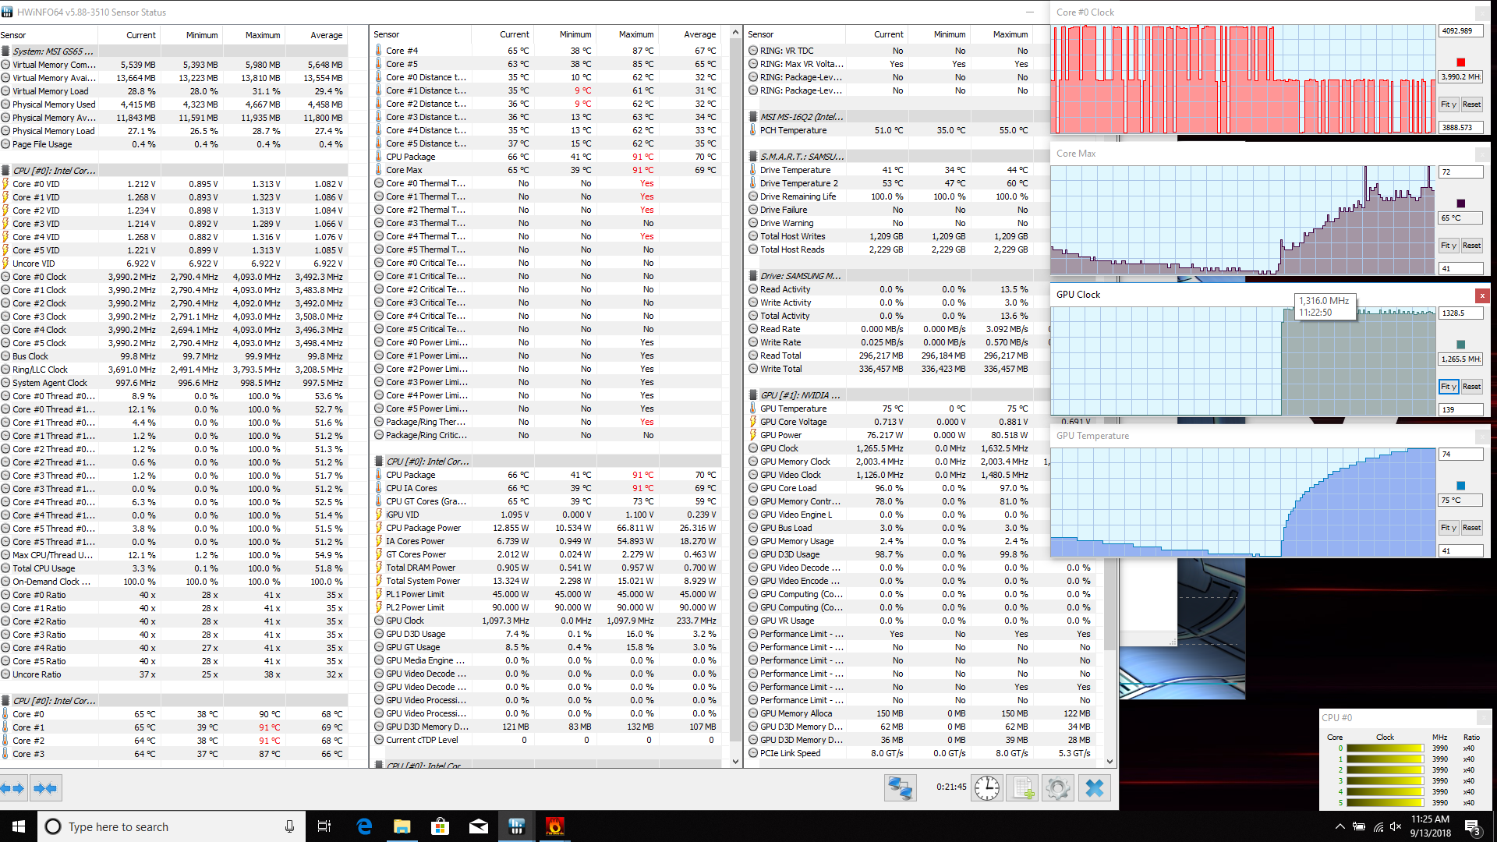This screenshot has width=1497, height=842.
Task: Start logging with the sheet-plus icon
Action: point(1022,788)
